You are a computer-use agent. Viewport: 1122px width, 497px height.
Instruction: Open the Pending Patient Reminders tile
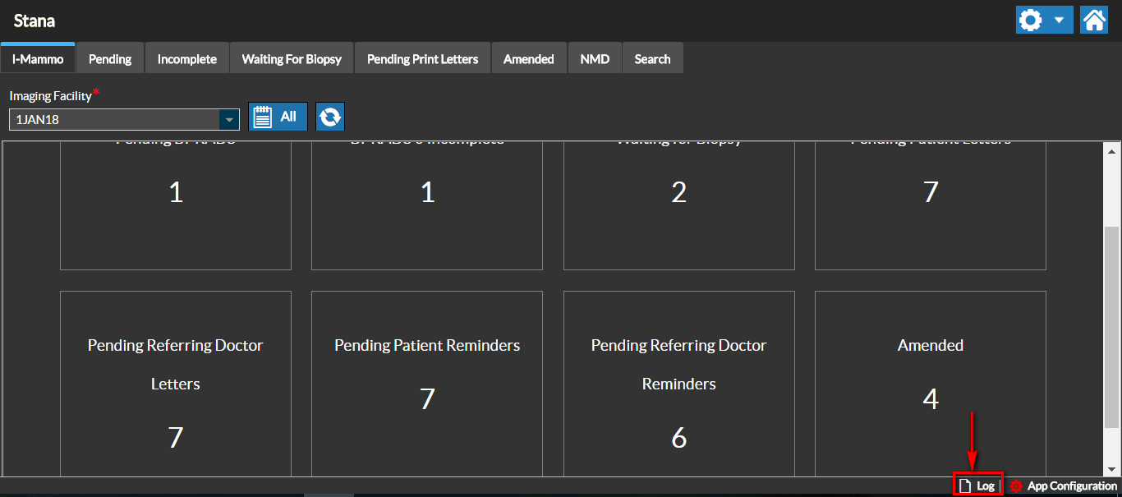point(427,383)
